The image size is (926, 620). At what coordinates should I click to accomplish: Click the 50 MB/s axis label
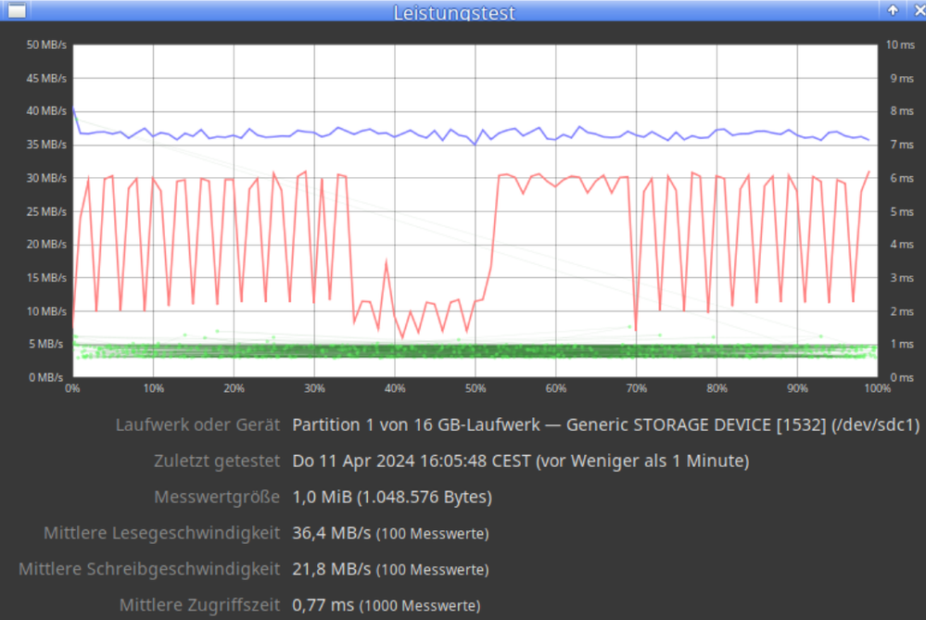pos(46,44)
